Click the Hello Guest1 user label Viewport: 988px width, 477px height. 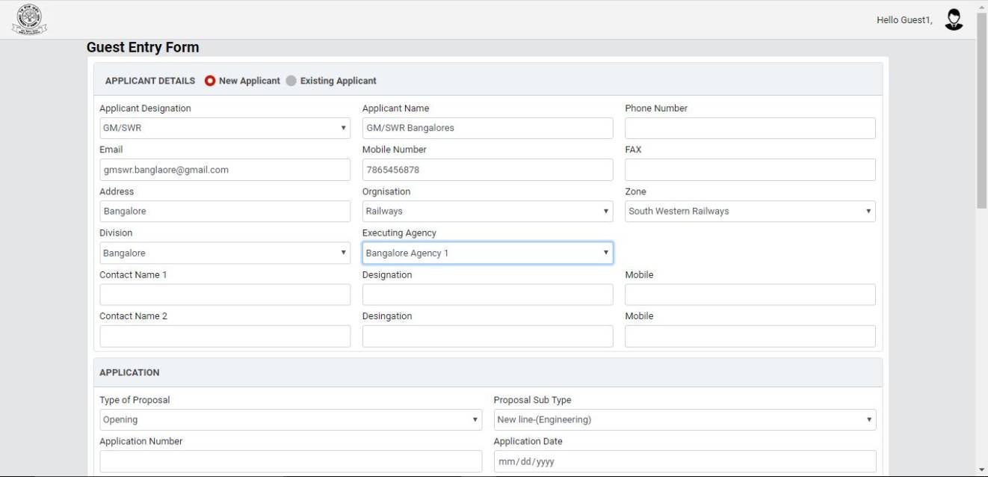904,20
